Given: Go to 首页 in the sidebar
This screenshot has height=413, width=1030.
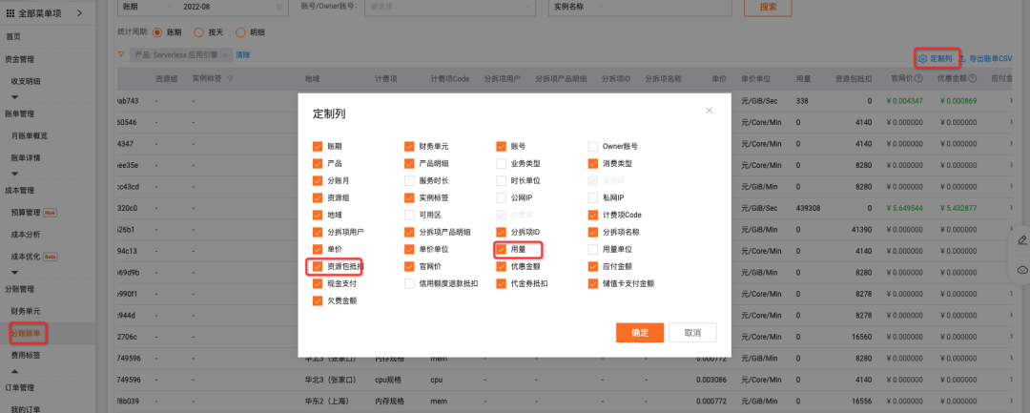Looking at the screenshot, I should click(13, 37).
